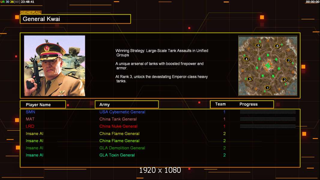Image resolution: width=320 pixels, height=180 pixels.
Task: Click LRD's loading progress bar
Action: (268, 126)
